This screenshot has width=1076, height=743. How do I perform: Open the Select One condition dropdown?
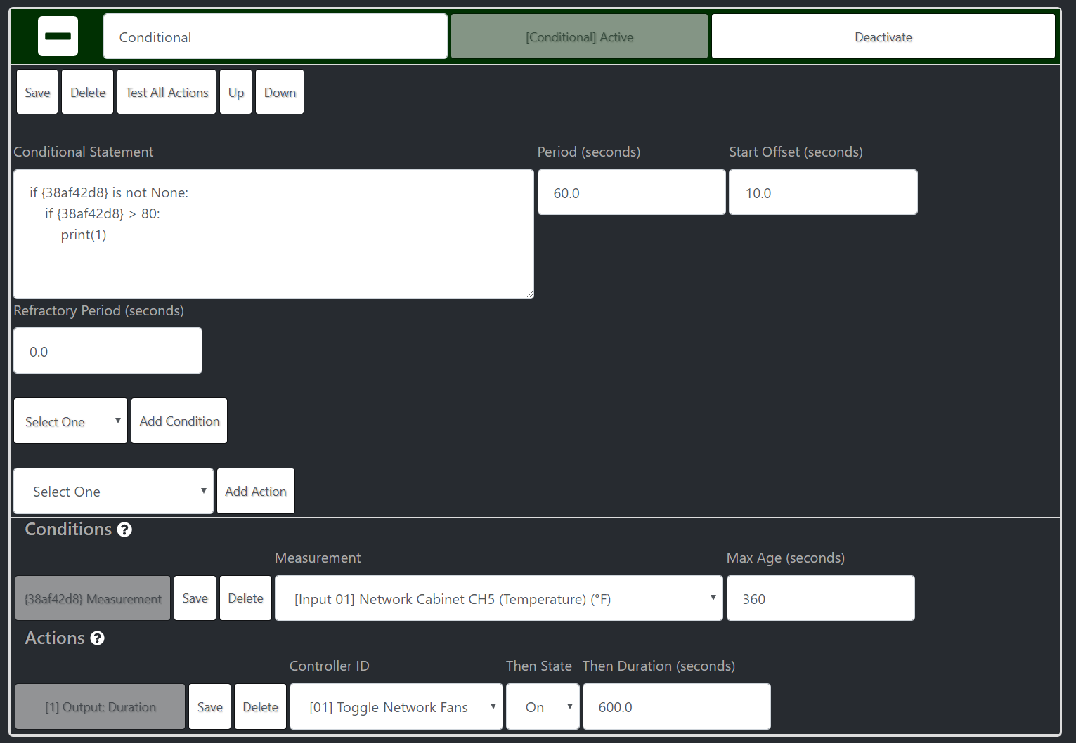pyautogui.click(x=70, y=421)
